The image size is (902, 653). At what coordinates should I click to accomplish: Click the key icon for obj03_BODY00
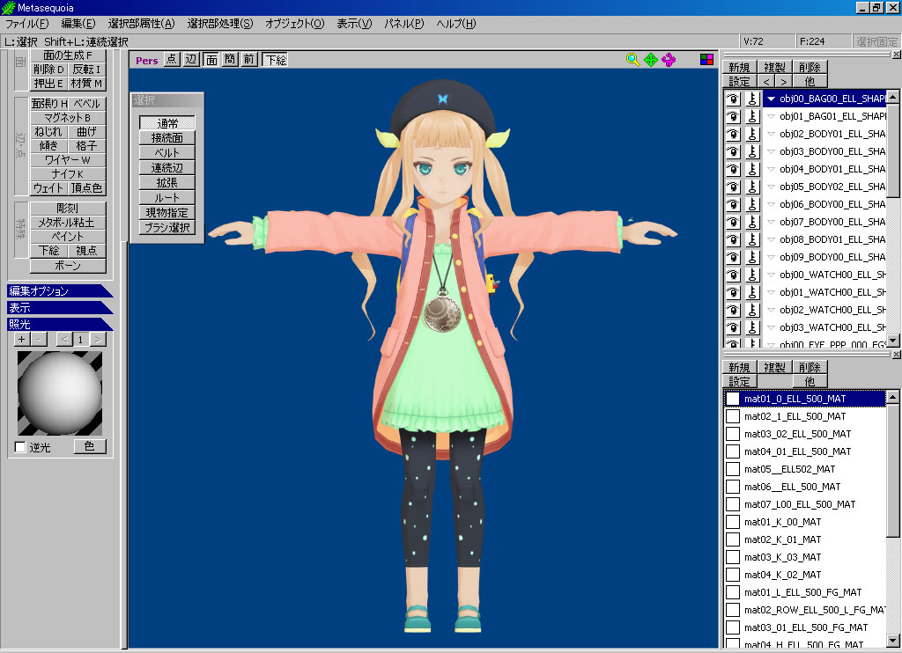point(752,151)
